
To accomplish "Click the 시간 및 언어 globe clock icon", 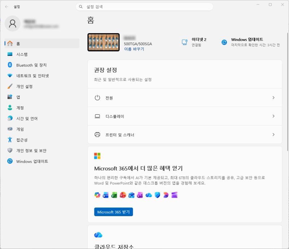I will (10, 118).
